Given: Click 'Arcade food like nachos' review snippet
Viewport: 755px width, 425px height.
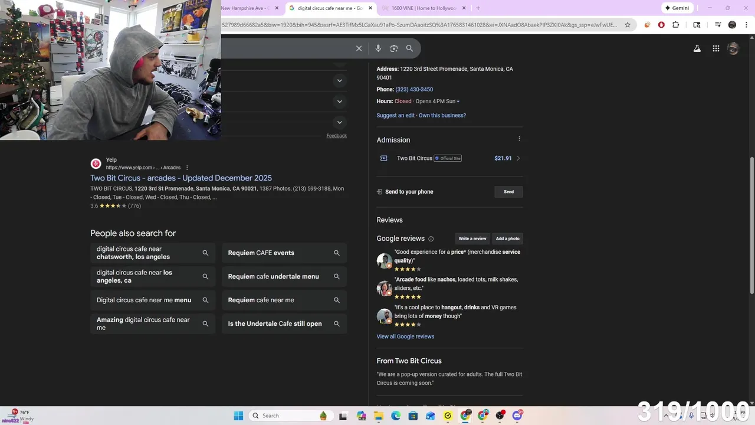Looking at the screenshot, I should [x=456, y=284].
